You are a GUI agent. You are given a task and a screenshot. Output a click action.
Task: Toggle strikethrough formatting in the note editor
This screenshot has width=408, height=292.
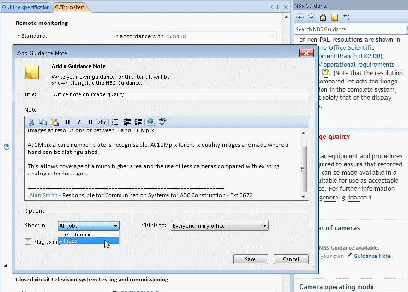[x=102, y=122]
